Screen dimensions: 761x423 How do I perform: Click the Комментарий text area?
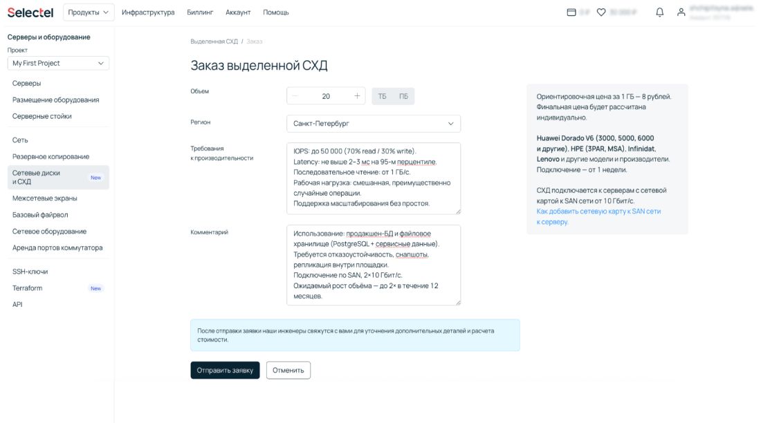(x=373, y=265)
